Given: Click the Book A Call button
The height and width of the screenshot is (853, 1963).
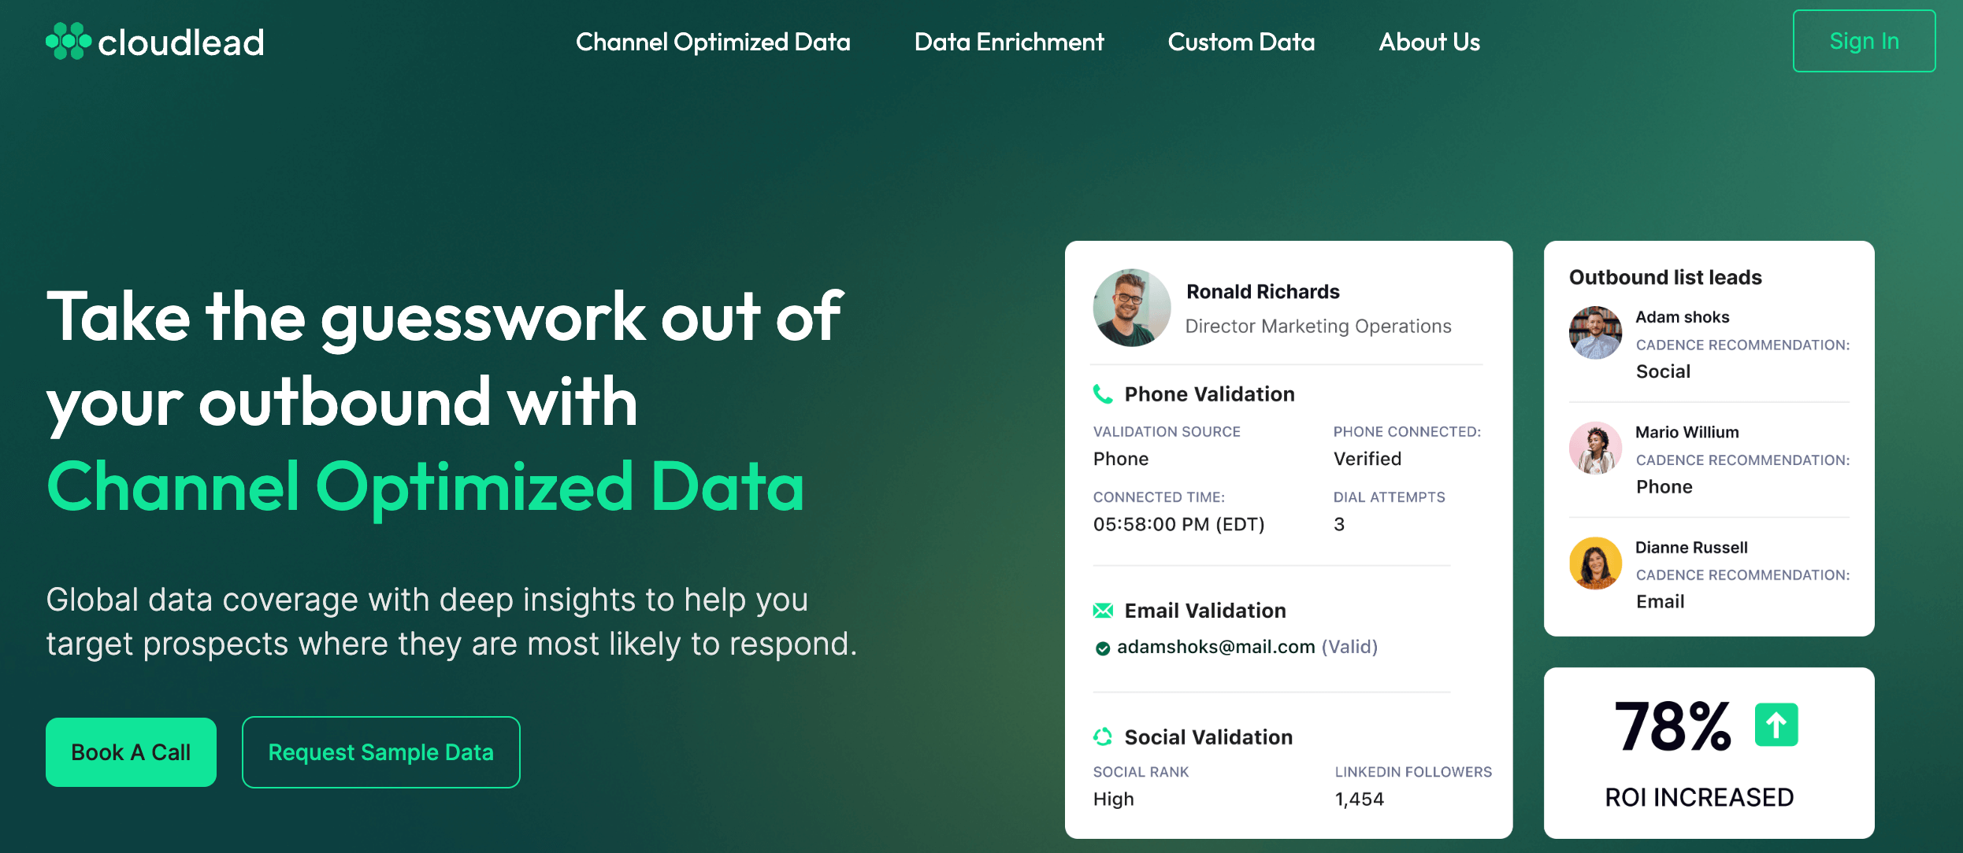Looking at the screenshot, I should [130, 753].
